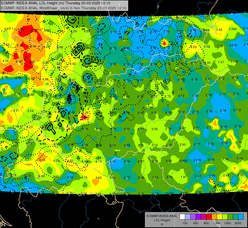Click the wind shear value 10.4
Screen dimensions: 248x228
tap(57, 128)
